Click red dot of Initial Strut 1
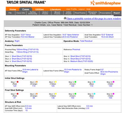 (x=18, y=82)
